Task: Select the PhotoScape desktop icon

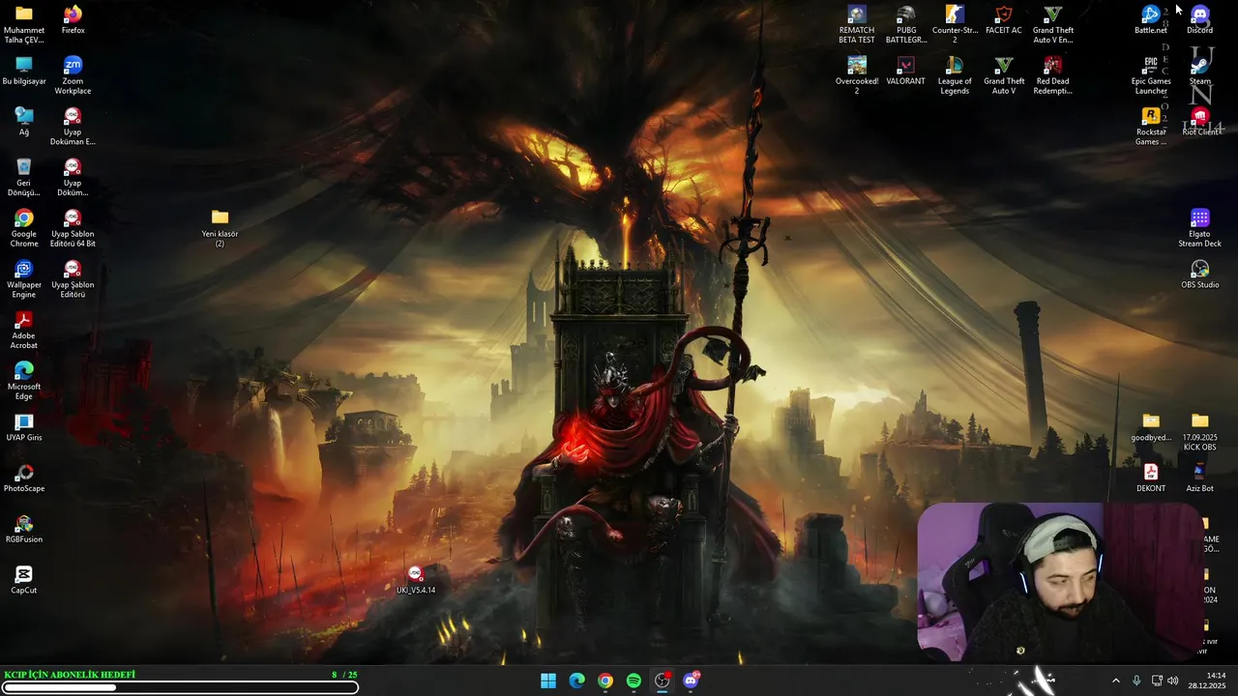Action: (24, 478)
